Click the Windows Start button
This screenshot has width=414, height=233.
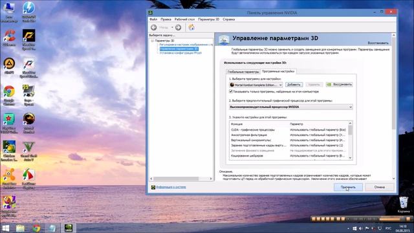point(6,228)
